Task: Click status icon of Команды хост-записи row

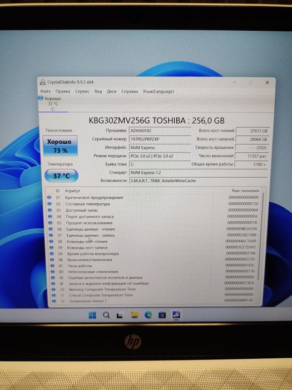Action: pyautogui.click(x=52, y=247)
